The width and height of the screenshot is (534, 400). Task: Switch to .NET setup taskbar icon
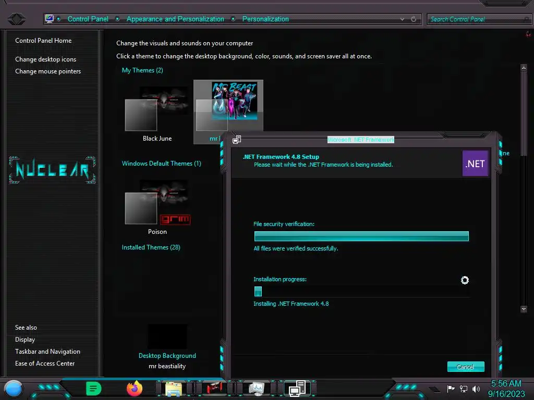pos(297,389)
